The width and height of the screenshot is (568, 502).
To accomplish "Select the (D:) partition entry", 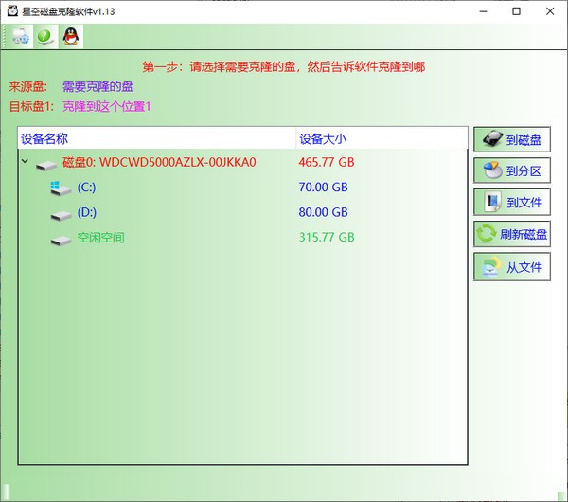I will click(x=87, y=212).
